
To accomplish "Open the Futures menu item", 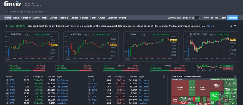I will (x=84, y=18).
